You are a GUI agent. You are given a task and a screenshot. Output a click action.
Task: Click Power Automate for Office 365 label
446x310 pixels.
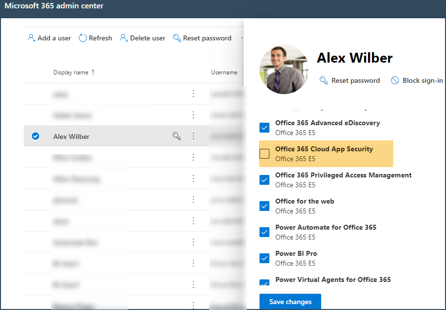tap(326, 227)
